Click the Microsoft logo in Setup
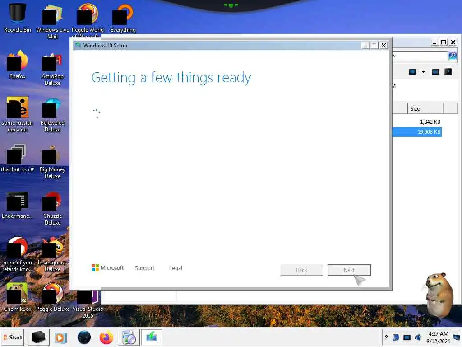Viewport: 462px width, 347px height. tap(108, 267)
